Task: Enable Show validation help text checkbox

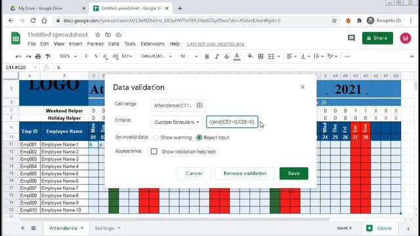Action: coord(154,151)
